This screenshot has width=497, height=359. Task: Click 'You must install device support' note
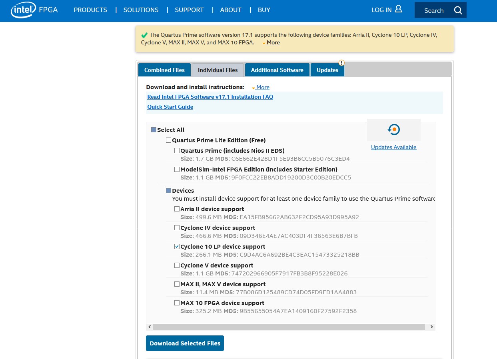point(303,199)
